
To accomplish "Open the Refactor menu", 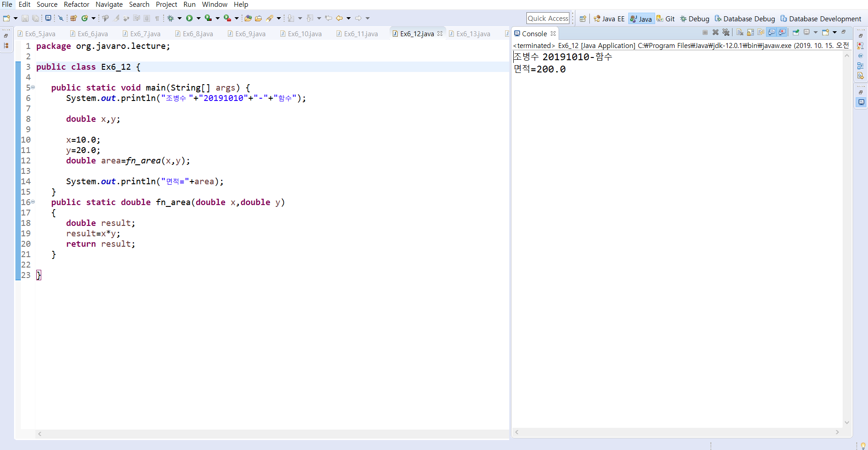I will [77, 4].
